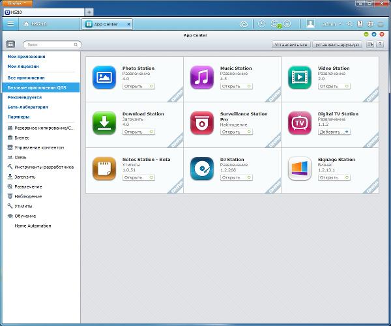Click the App Center search field

[x=52, y=44]
